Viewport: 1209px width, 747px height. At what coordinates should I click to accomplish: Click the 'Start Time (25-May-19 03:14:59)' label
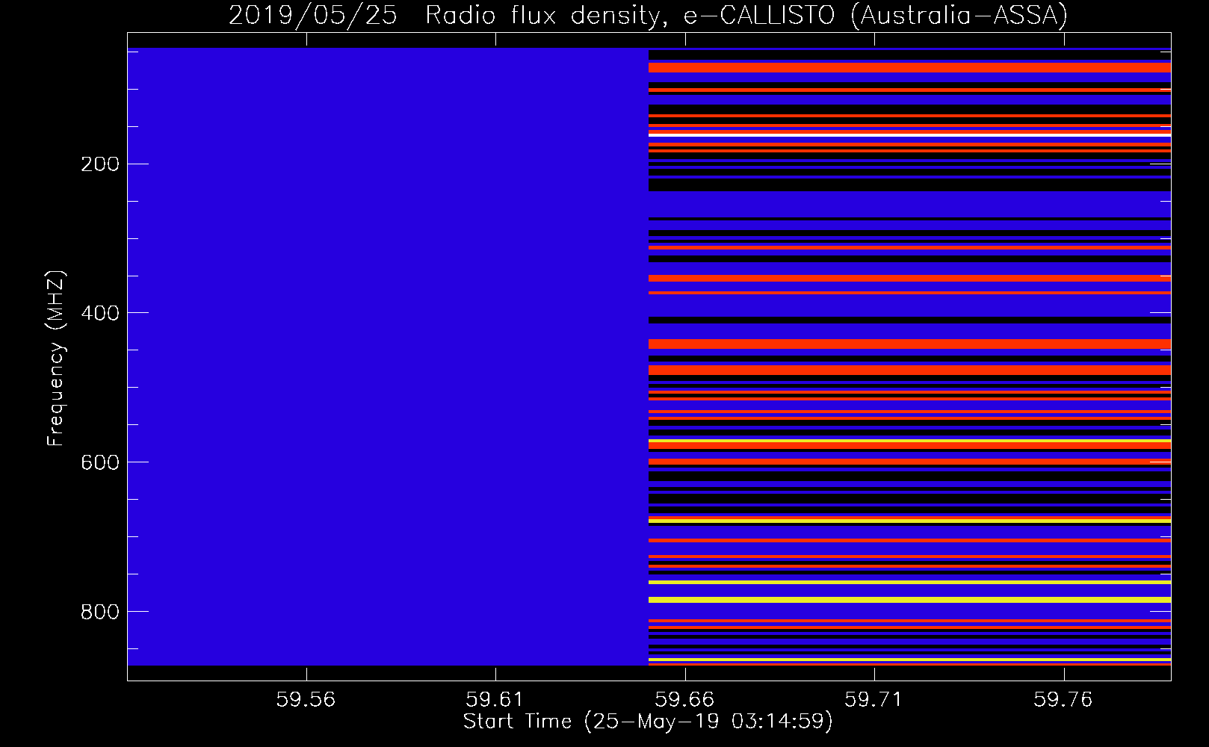point(648,722)
